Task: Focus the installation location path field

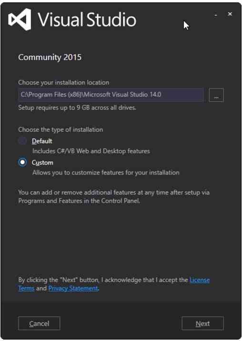Action: pos(111,95)
